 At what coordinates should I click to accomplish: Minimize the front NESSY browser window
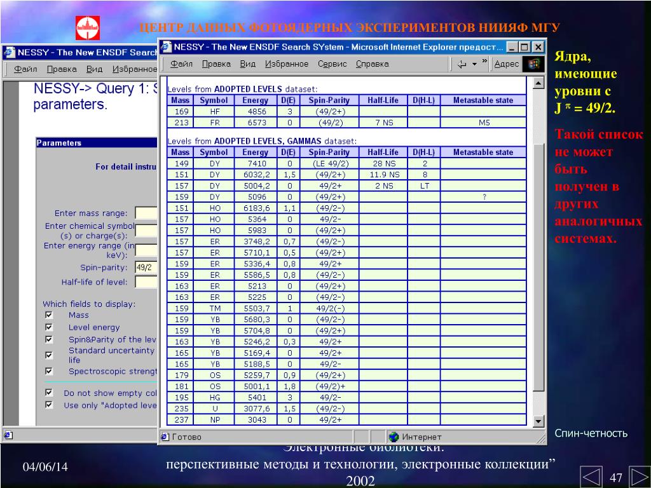point(512,47)
